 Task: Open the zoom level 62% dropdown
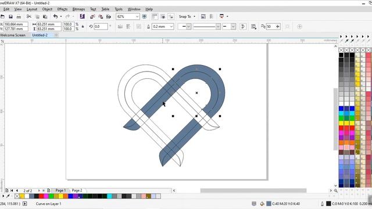[137, 17]
